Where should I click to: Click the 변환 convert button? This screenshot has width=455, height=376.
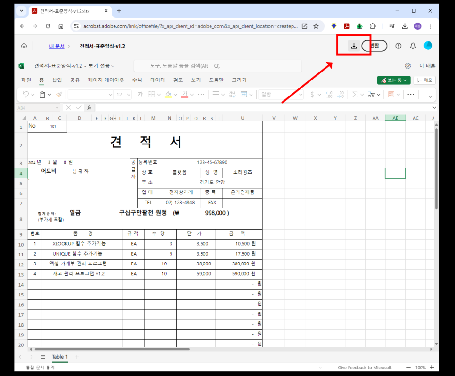pos(374,46)
